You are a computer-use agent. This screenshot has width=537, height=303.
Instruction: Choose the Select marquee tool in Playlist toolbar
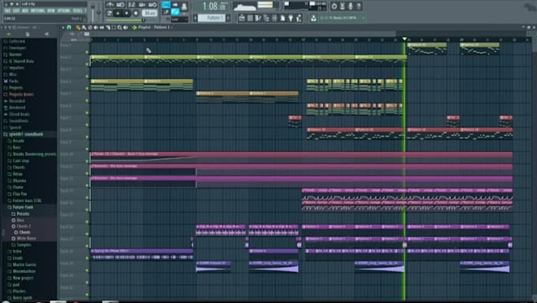pos(114,28)
